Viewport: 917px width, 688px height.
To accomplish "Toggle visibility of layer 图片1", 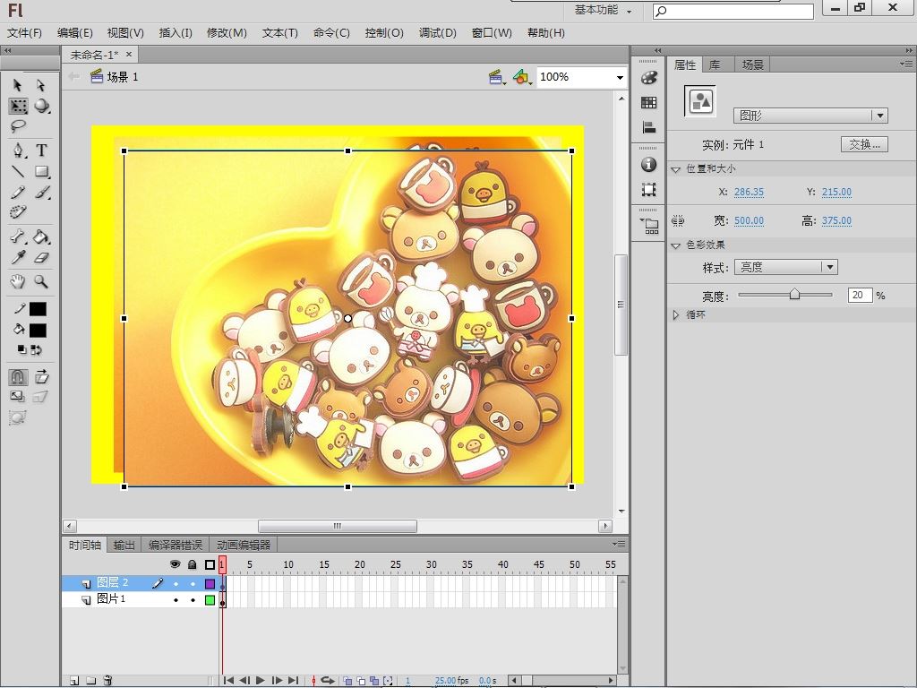I will click(176, 600).
